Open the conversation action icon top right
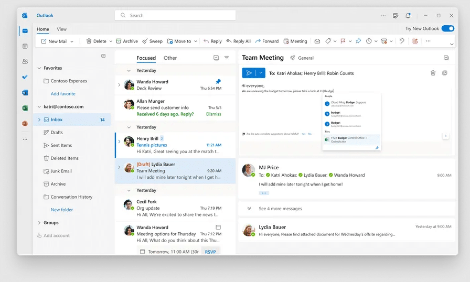 tap(446, 58)
